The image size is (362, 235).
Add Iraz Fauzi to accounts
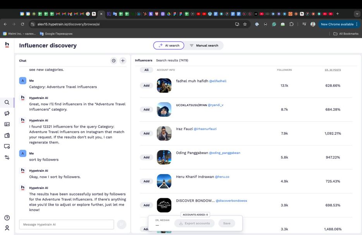pos(146,134)
